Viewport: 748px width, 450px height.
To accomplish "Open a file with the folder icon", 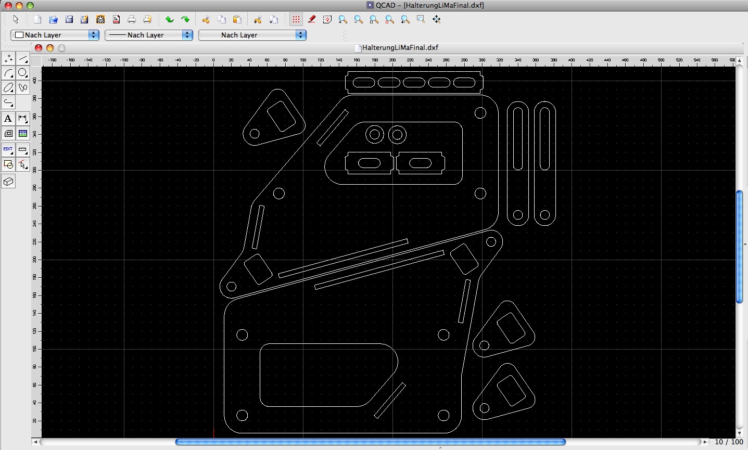I will [x=53, y=19].
